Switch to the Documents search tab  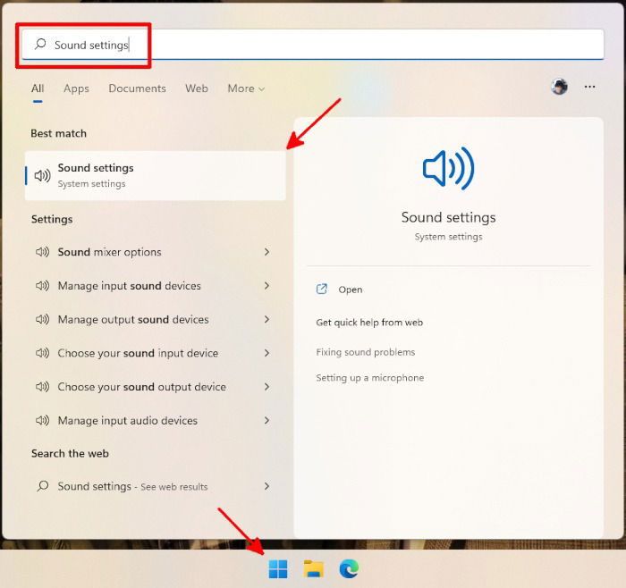coord(137,88)
